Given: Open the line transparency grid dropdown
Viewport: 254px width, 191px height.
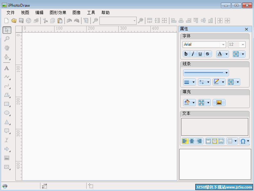Looking at the screenshot, I should click(233, 82).
